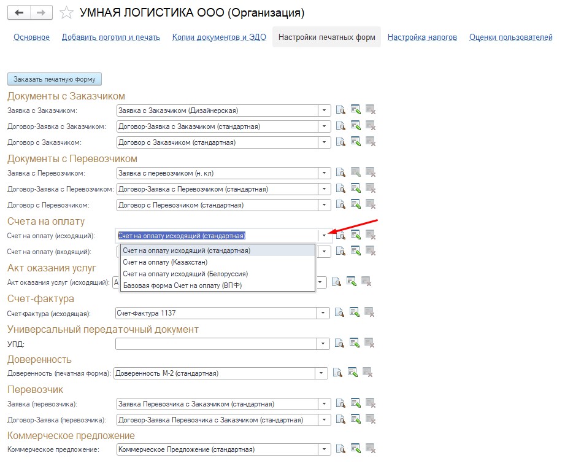Go forward with the right arrow button
This screenshot has width=565, height=466.
41,13
